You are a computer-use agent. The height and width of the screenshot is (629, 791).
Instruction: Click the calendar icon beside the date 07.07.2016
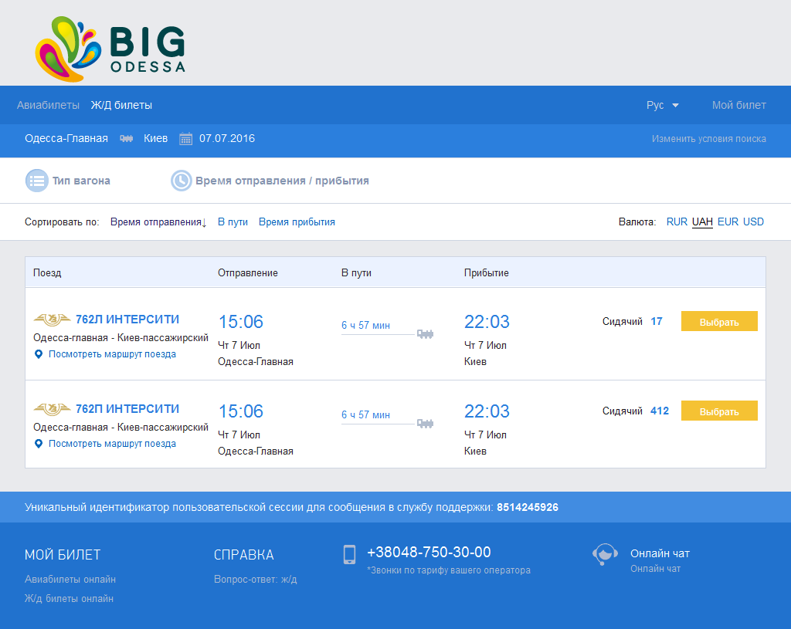[x=185, y=139]
